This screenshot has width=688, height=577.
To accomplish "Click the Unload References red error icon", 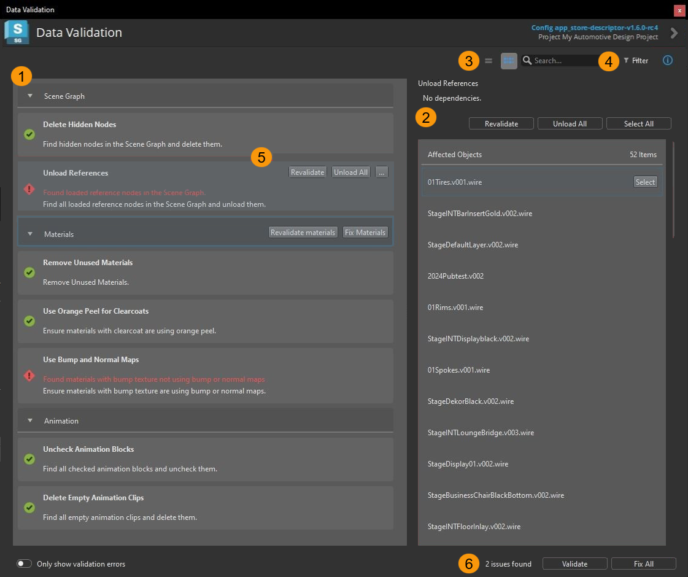I will click(x=29, y=189).
